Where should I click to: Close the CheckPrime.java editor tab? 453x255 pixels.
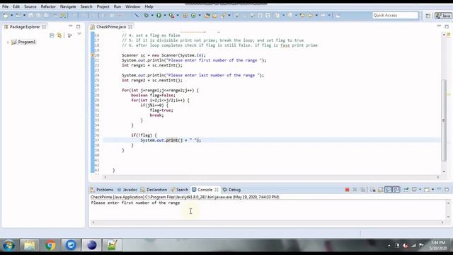130,27
